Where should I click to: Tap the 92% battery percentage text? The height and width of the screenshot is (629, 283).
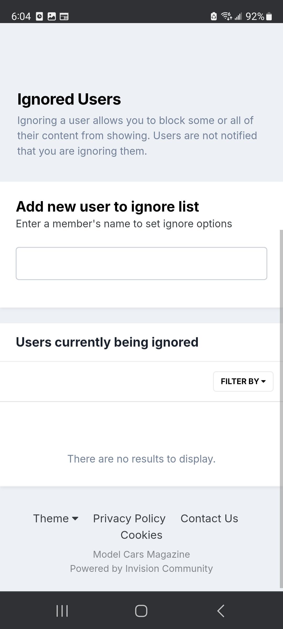255,17
